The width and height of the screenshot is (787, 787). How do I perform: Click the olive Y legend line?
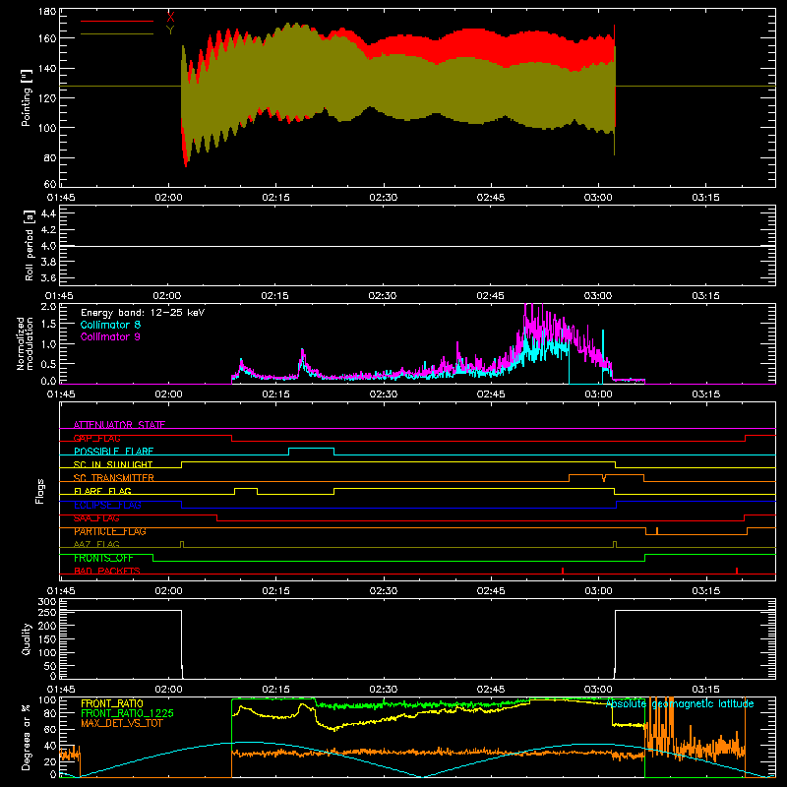(x=117, y=34)
